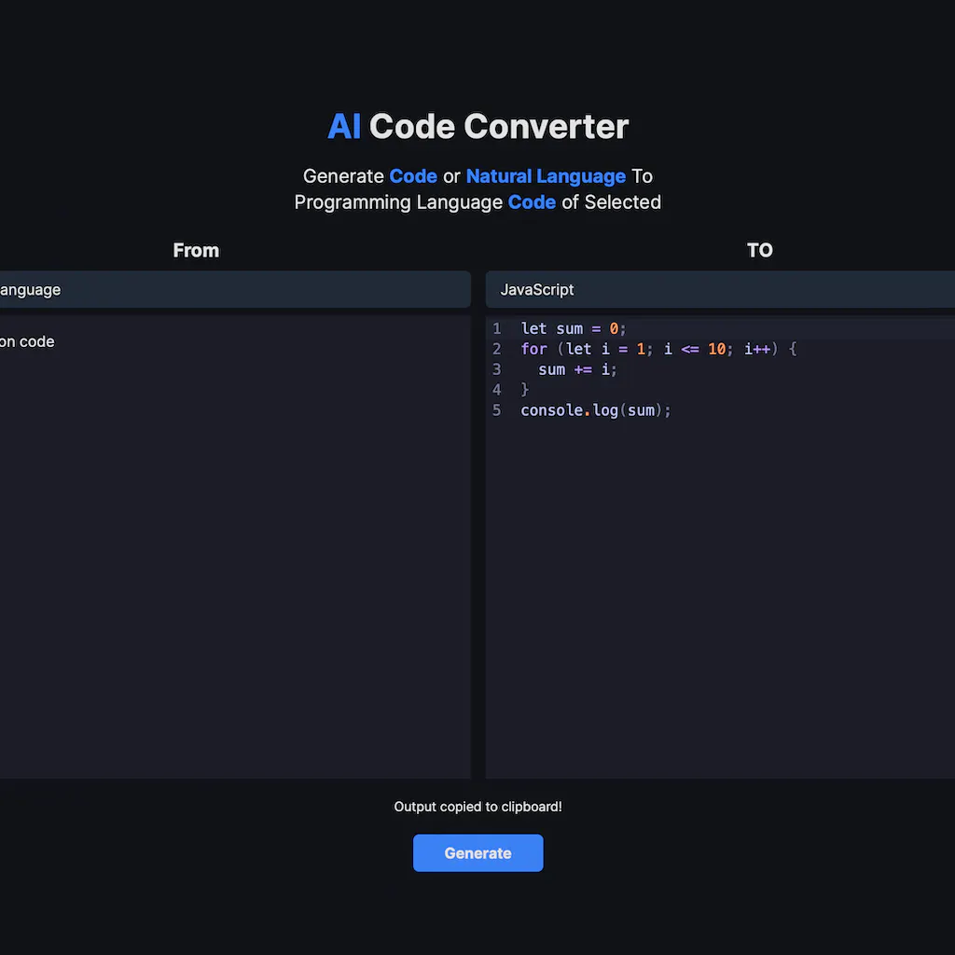
Task: Click the Output copied to clipboard message
Action: pyautogui.click(x=477, y=807)
